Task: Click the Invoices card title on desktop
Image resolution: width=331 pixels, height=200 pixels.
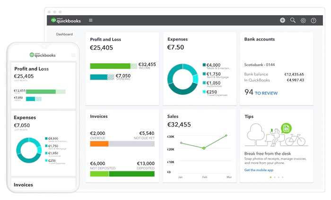Action: pos(99,117)
